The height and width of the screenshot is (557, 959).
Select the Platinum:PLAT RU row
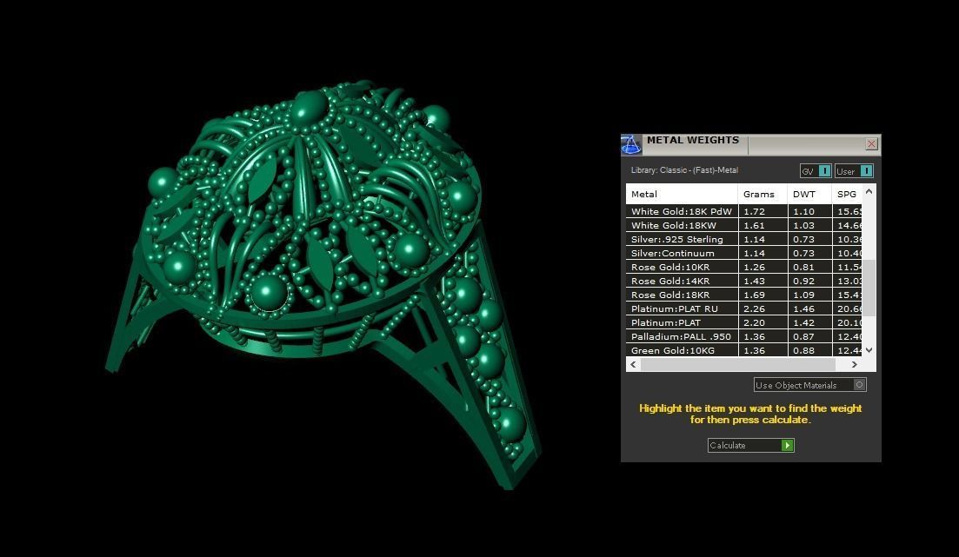click(743, 308)
